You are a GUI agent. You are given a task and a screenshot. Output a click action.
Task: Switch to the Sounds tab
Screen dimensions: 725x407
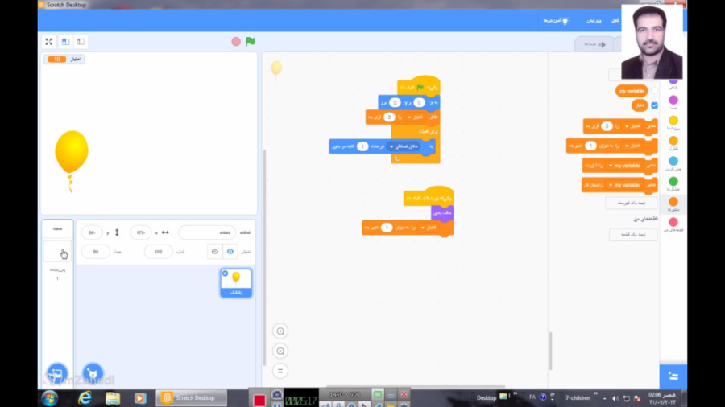click(594, 44)
